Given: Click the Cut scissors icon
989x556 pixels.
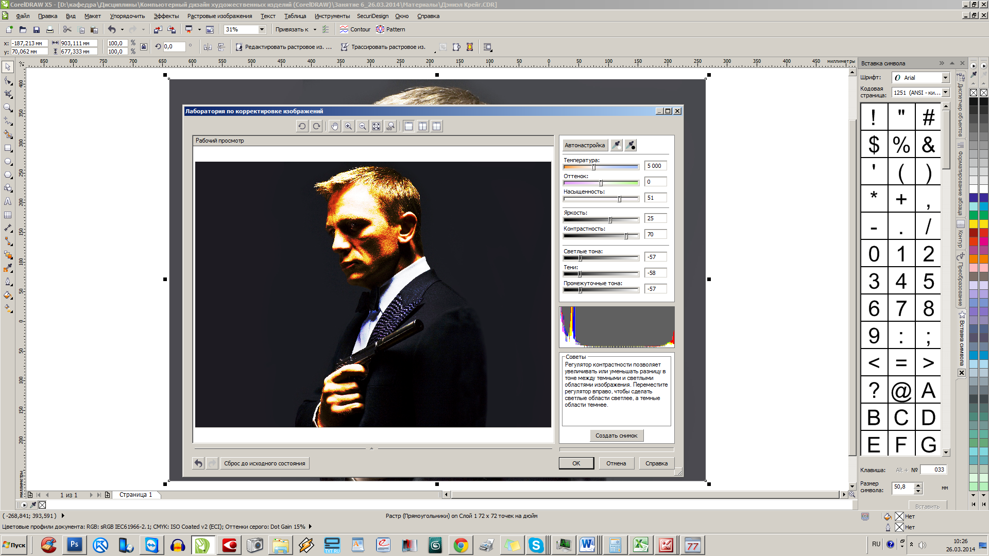Looking at the screenshot, I should (x=67, y=29).
